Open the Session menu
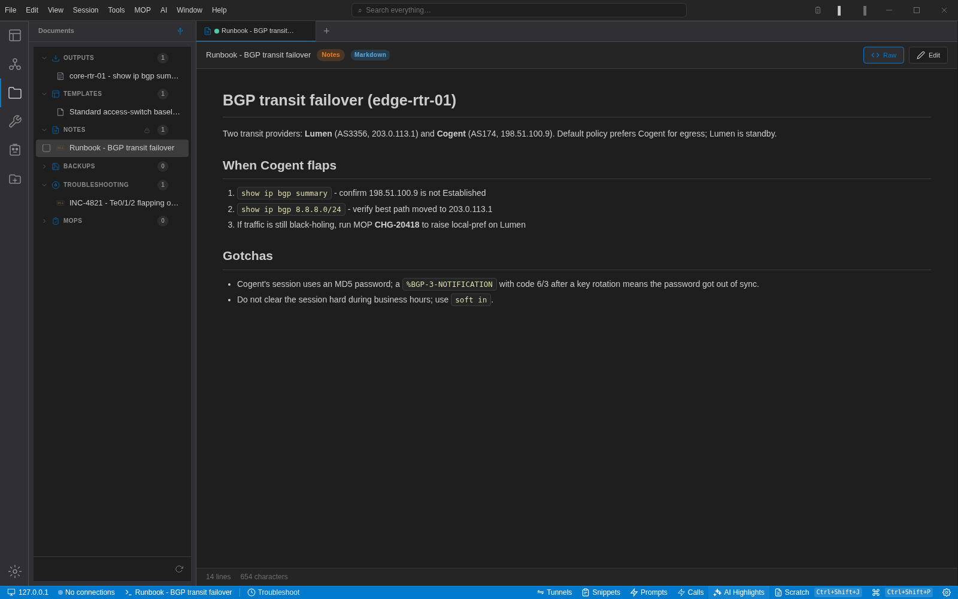This screenshot has height=599, width=958. (86, 10)
